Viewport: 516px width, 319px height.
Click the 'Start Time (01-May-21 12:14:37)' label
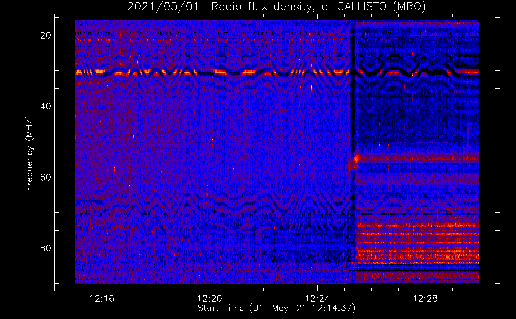click(x=276, y=308)
